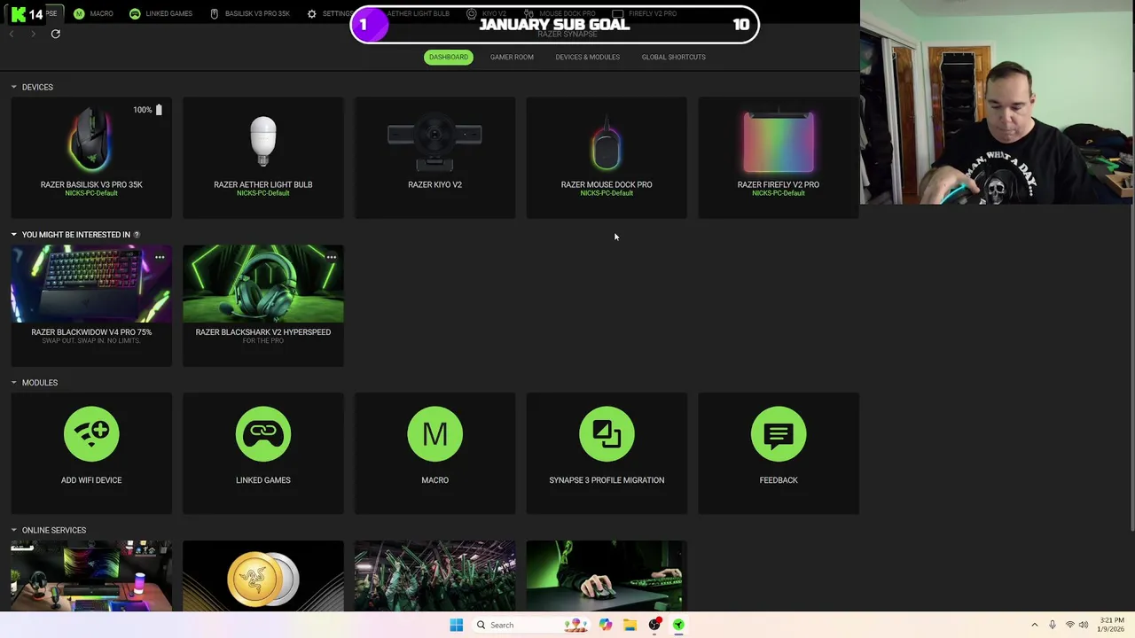The height and width of the screenshot is (638, 1135).
Task: Open Global Shortcuts section
Action: (674, 57)
